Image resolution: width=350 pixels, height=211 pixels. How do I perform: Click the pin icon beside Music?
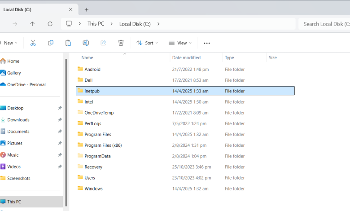click(x=60, y=155)
